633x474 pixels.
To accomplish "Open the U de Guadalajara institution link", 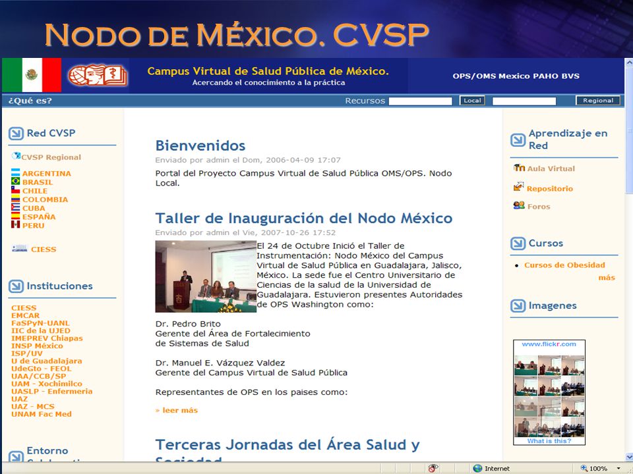I will [x=47, y=361].
